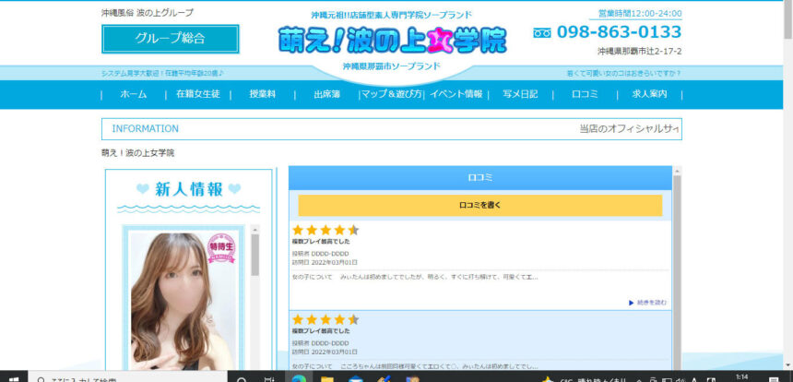This screenshot has width=793, height=382.
Task: Click the second review's 投稿者 DDDD-DDDD line
Action: pos(320,343)
